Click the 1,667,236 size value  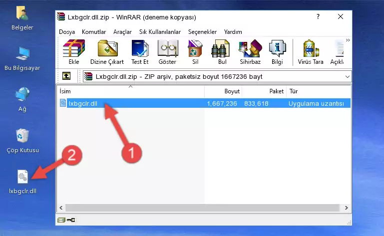click(222, 104)
